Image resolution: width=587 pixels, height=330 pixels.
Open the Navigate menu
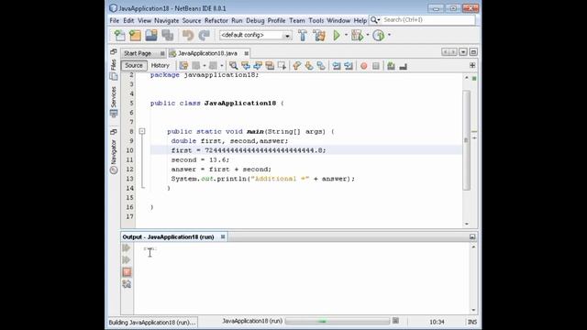coord(167,20)
